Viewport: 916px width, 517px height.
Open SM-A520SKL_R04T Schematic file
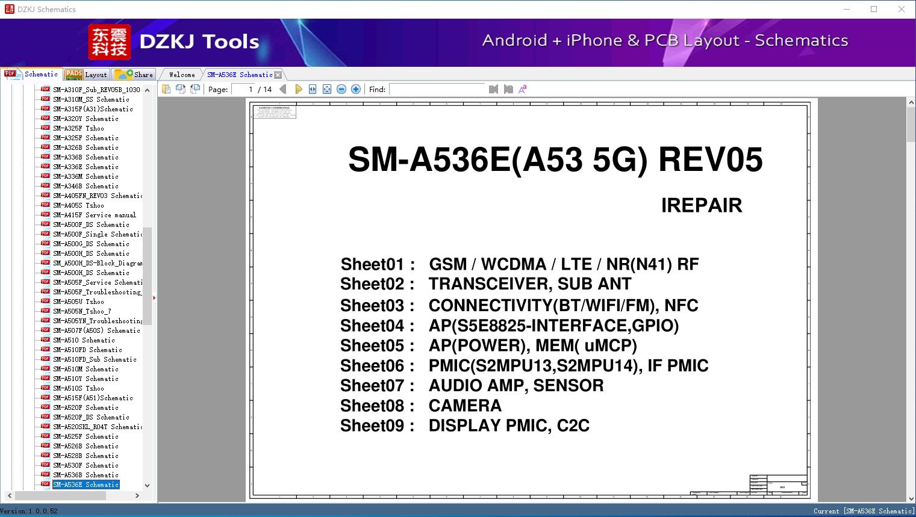[x=98, y=427]
